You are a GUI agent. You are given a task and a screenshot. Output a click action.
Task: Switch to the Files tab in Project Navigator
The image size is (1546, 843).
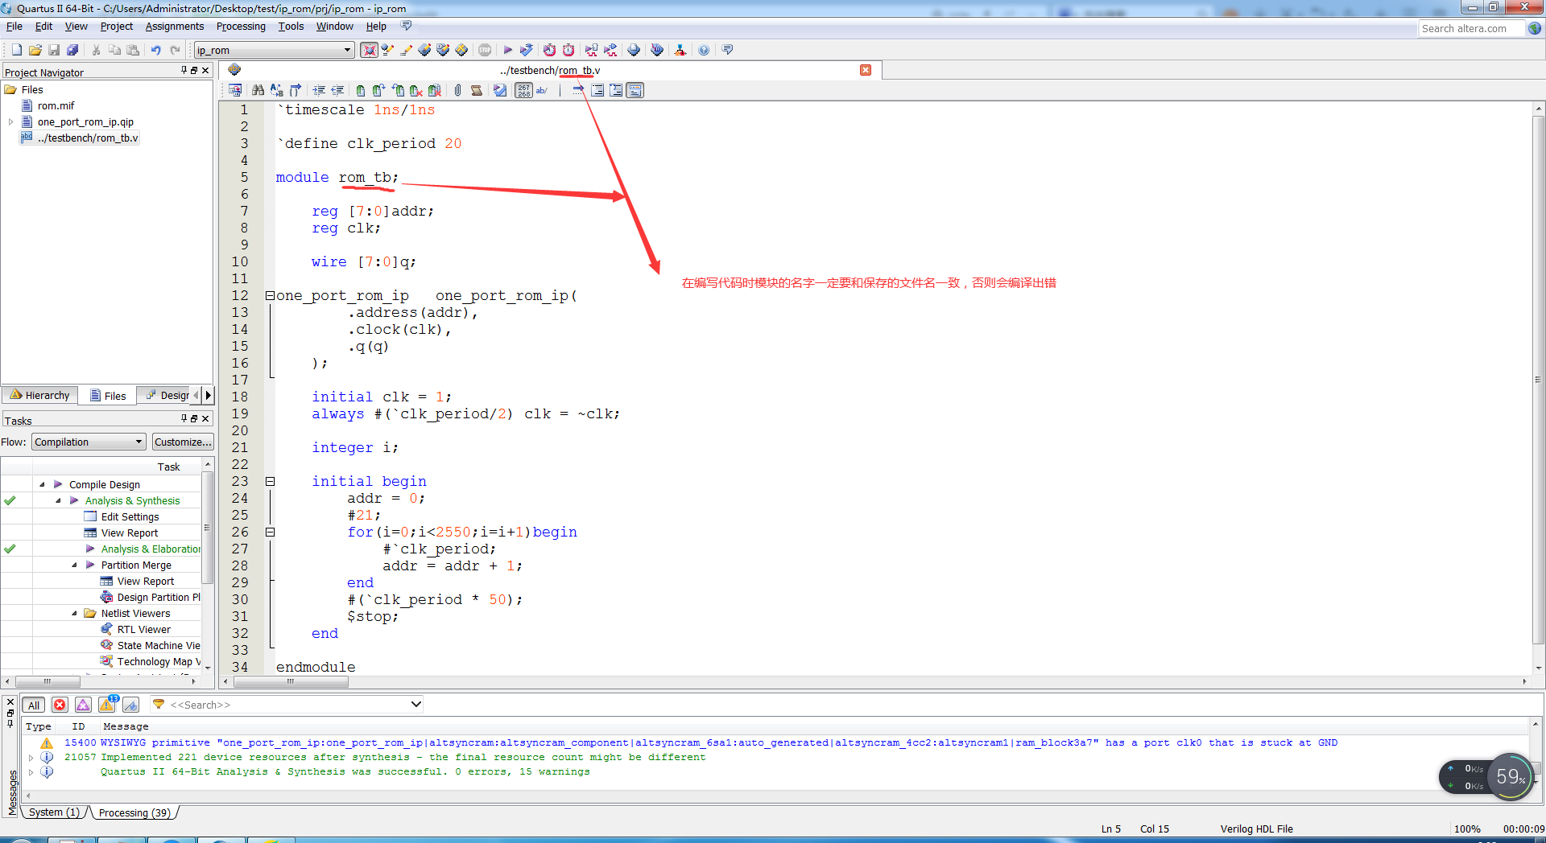[108, 395]
